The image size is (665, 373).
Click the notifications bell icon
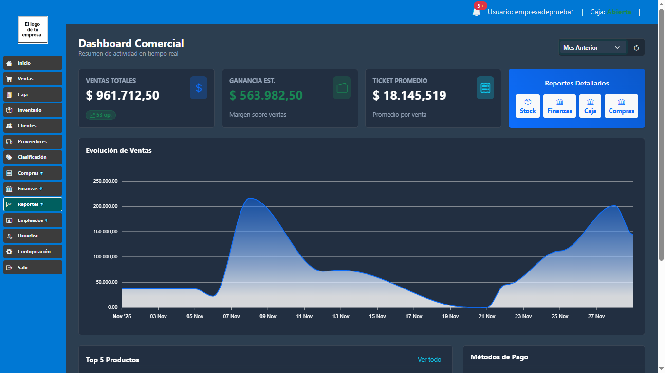point(476,12)
